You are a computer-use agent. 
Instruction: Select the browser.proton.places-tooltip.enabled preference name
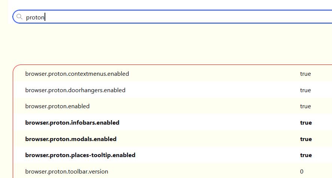pyautogui.click(x=80, y=155)
